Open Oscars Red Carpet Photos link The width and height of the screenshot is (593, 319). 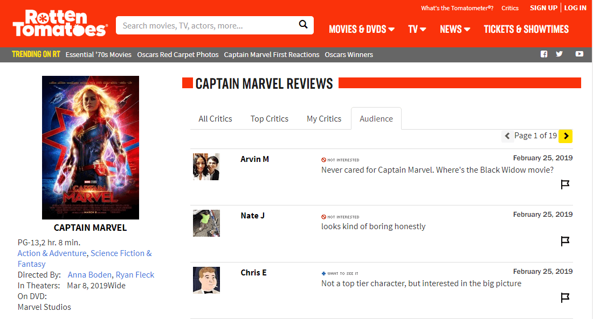point(178,55)
